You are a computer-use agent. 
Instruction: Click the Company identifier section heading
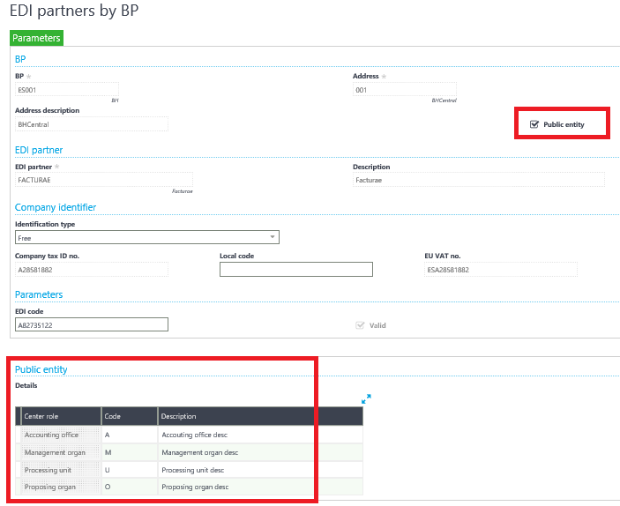tap(56, 207)
